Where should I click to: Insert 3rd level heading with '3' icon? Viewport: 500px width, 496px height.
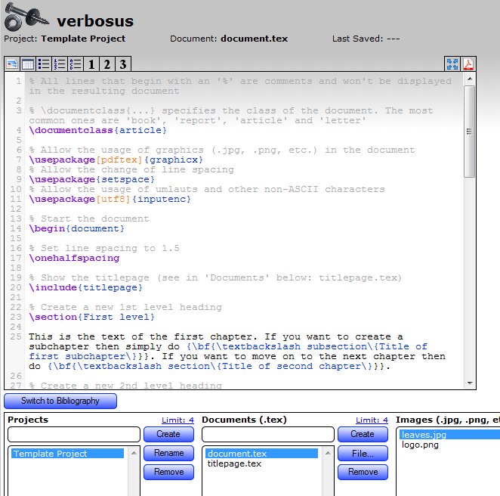123,64
